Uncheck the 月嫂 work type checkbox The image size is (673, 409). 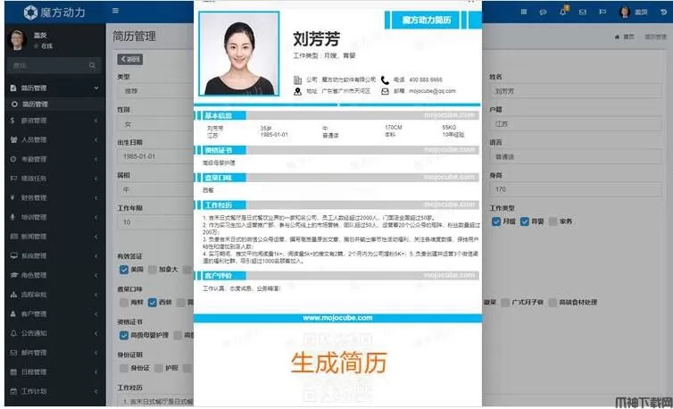(496, 221)
